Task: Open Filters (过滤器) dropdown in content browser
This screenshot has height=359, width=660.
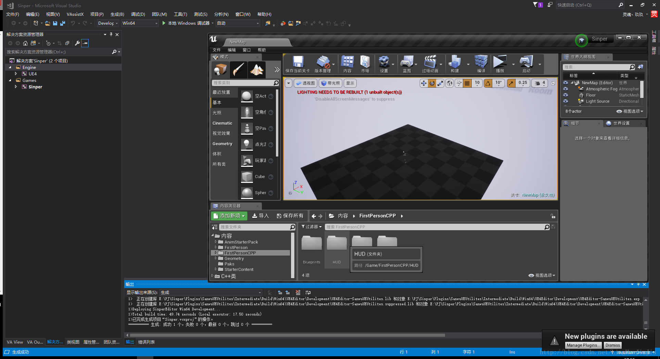Action: pos(312,227)
